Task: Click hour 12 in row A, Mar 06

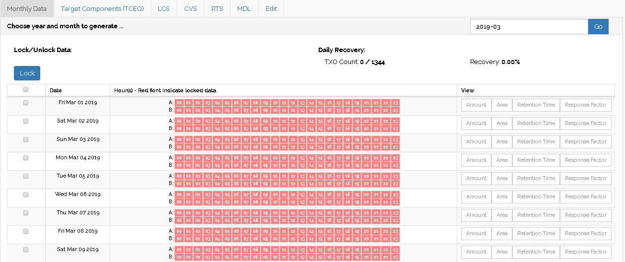Action: (x=293, y=195)
